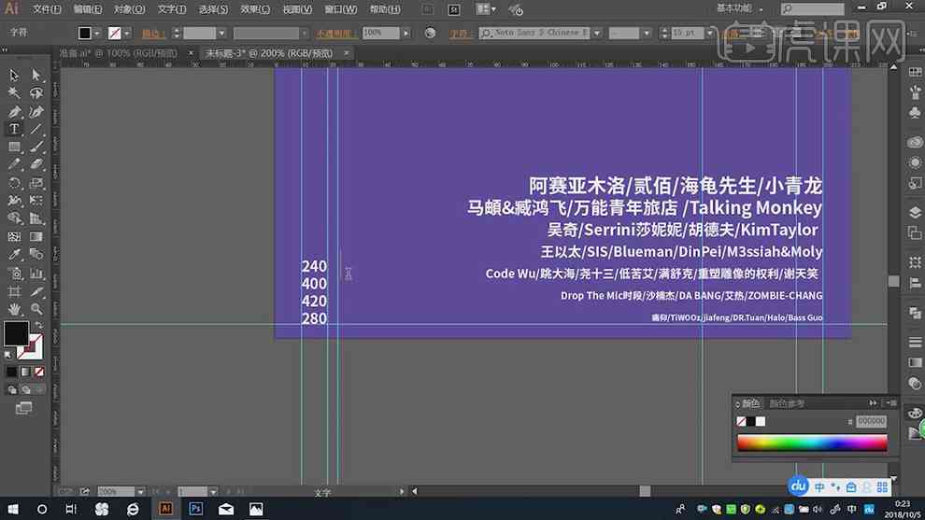Click the 描边 stroke link
925x520 pixels.
pos(153,33)
